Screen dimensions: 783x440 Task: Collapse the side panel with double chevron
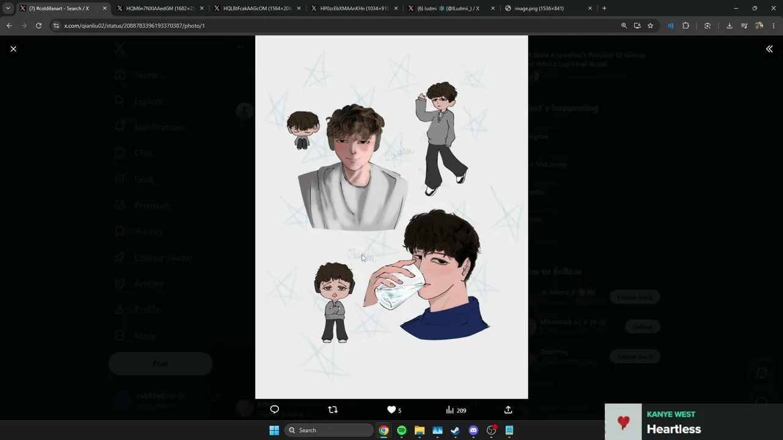point(769,49)
